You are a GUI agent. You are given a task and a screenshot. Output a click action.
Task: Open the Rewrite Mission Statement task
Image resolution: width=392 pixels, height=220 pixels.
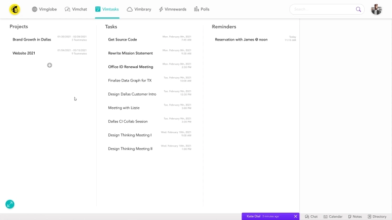130,53
